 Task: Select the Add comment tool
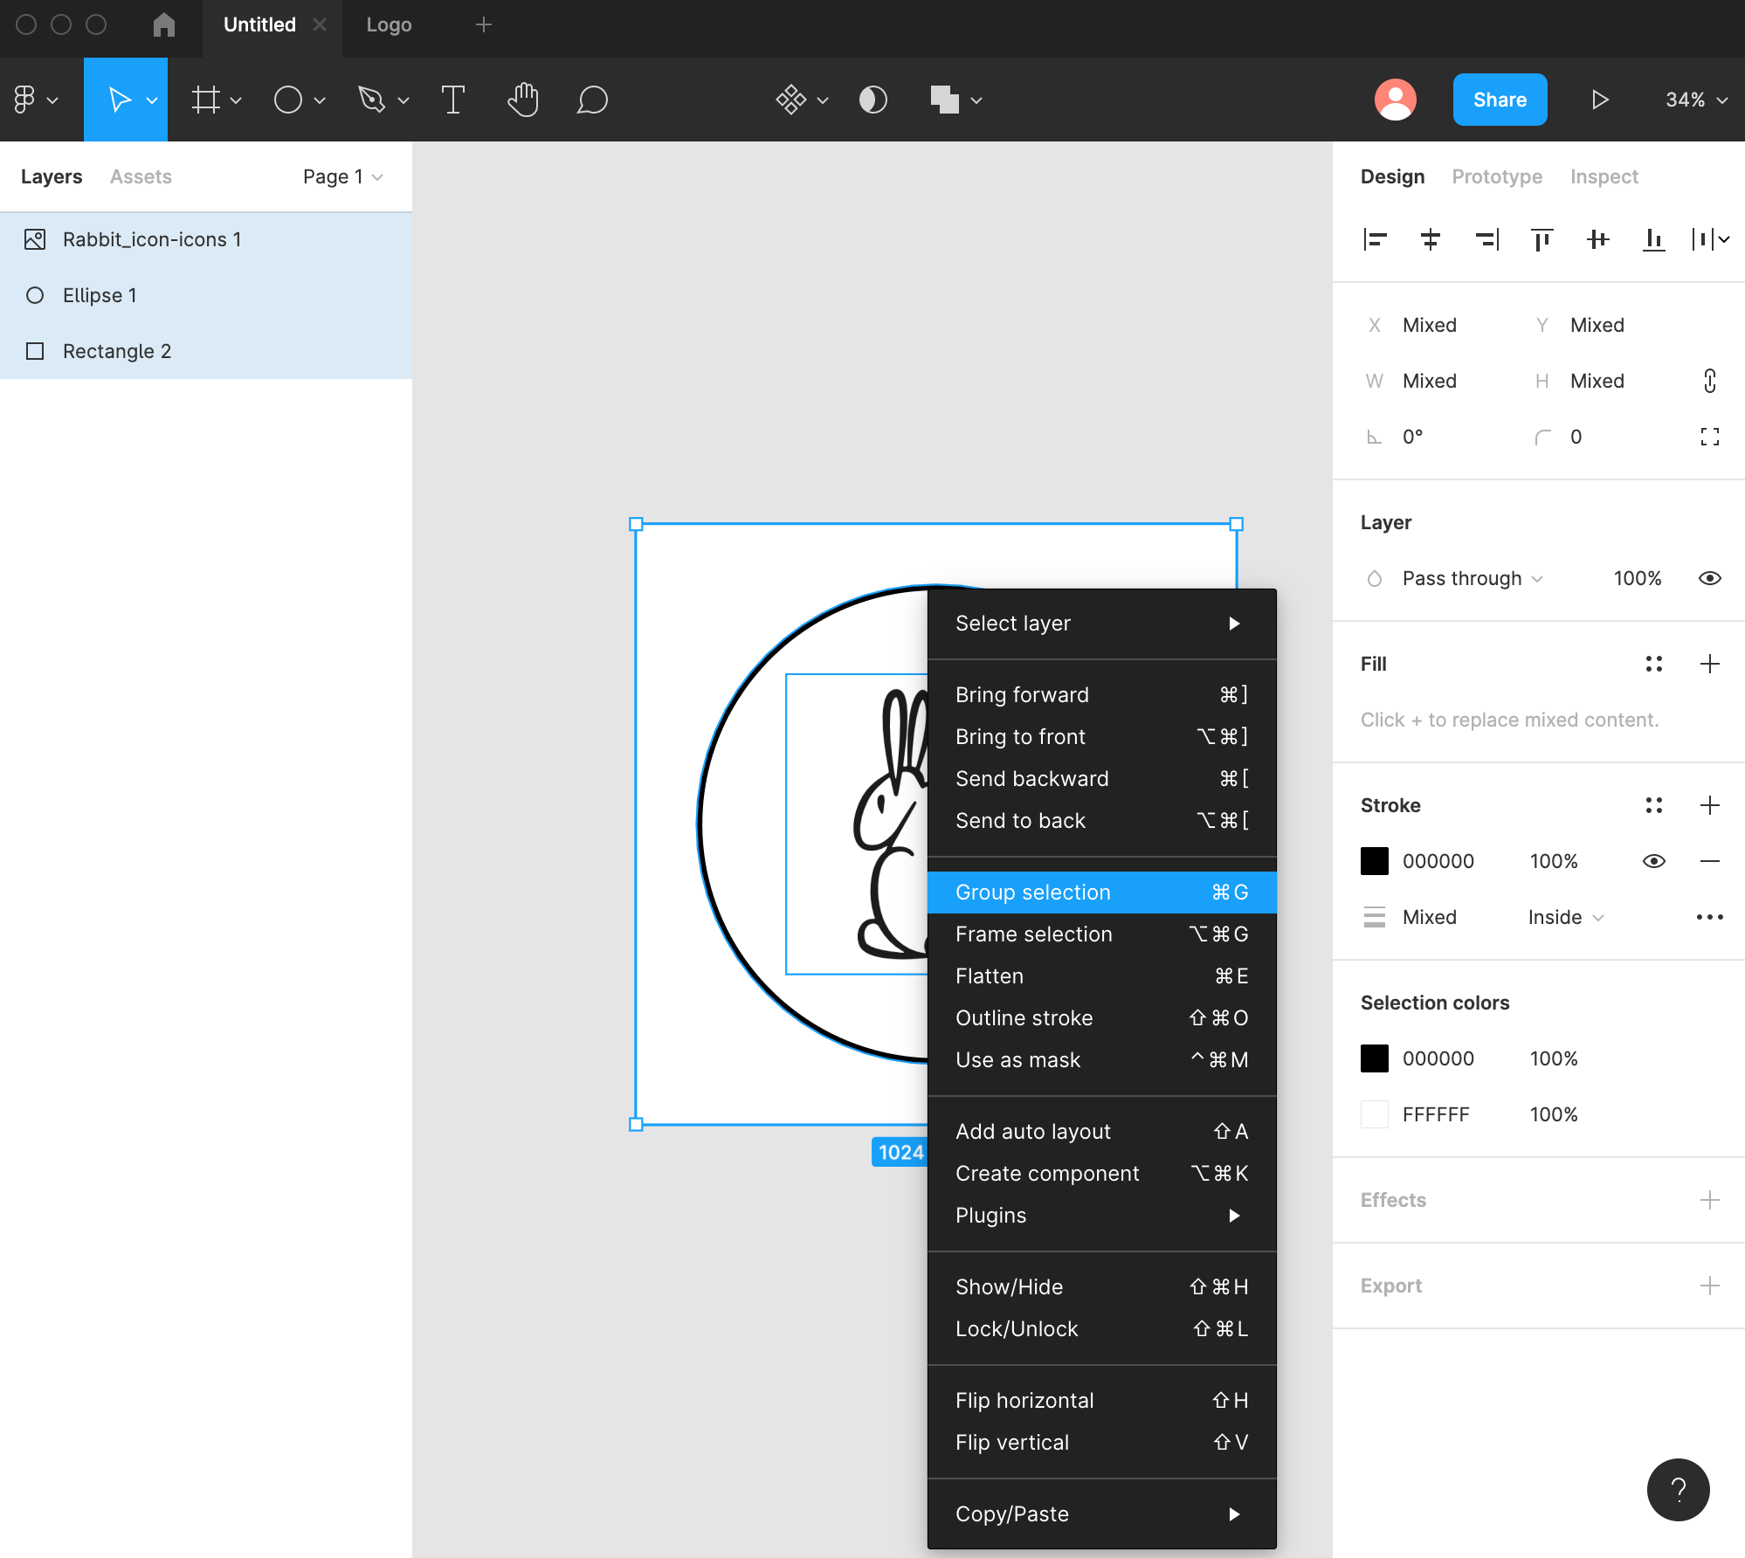coord(592,100)
